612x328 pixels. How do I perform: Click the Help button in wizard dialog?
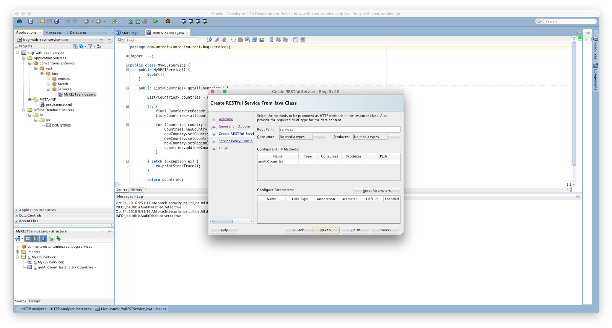point(225,230)
